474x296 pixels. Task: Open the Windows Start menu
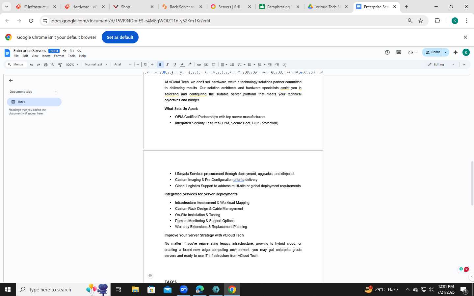pyautogui.click(x=8, y=289)
